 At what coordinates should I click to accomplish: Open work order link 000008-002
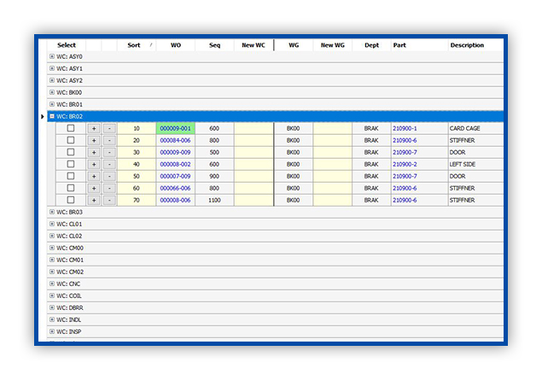175,164
